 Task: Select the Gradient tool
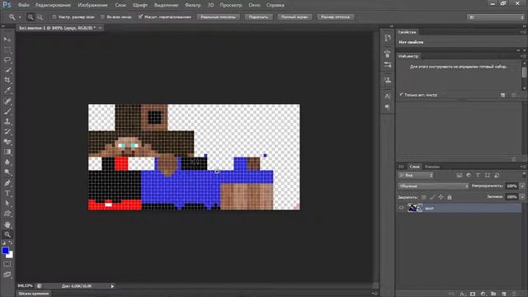[x=7, y=152]
